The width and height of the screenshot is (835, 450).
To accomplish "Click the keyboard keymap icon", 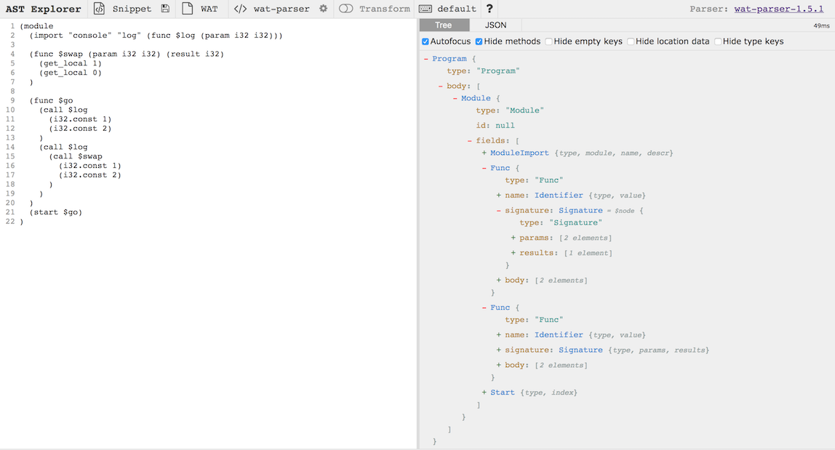I will click(426, 9).
